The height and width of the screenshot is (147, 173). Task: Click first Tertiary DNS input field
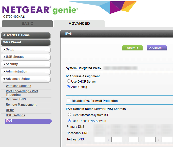point(100,139)
